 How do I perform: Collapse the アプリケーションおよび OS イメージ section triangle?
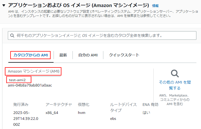4,5
